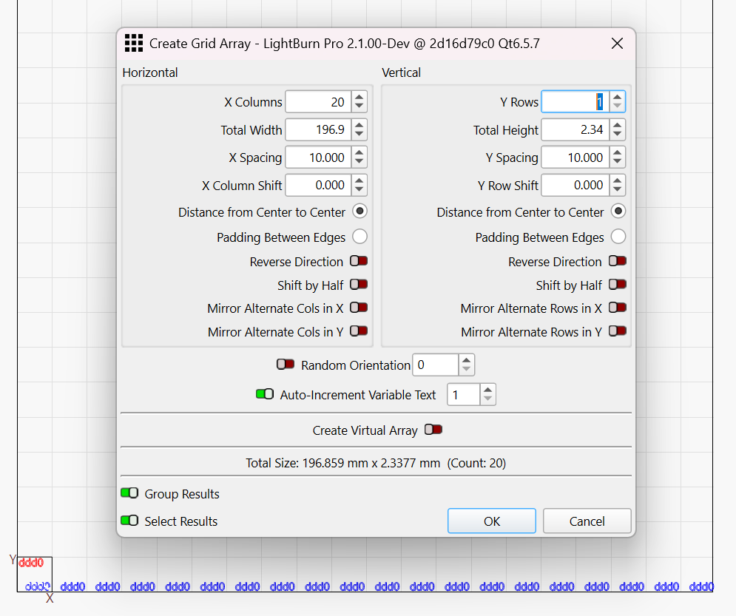The height and width of the screenshot is (616, 736).
Task: Click the X Columns spinner arrows
Action: (359, 102)
